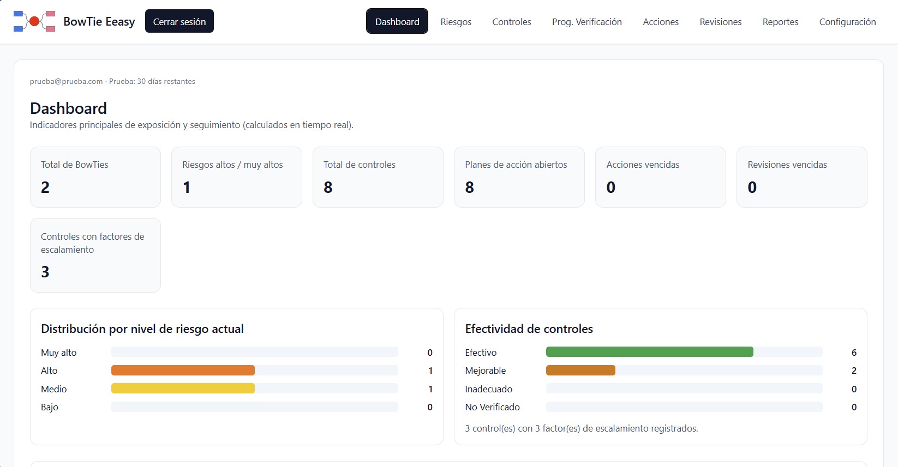Open the Revisiones page
Viewport: 898px width, 467px height.
click(x=721, y=22)
